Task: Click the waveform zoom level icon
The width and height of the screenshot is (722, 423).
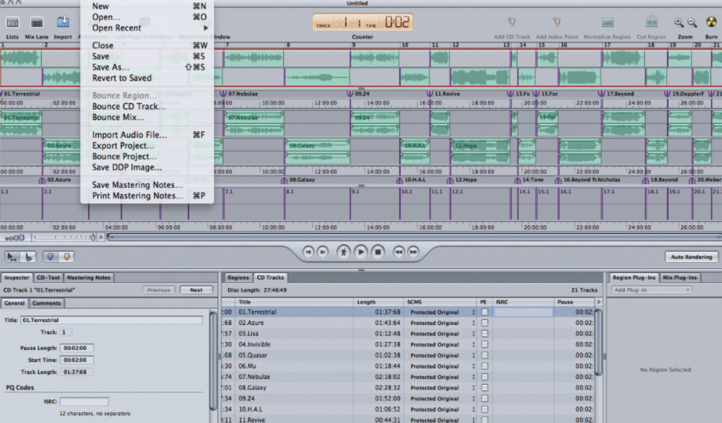Action: 14,237
